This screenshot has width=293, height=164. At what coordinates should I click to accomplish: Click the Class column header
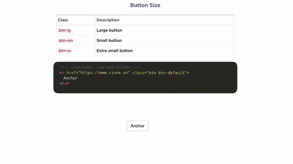point(75,20)
